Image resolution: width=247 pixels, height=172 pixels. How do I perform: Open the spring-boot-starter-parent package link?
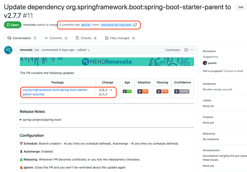point(55,92)
